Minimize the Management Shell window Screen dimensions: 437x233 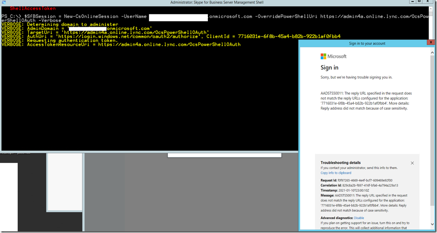click(413, 2)
